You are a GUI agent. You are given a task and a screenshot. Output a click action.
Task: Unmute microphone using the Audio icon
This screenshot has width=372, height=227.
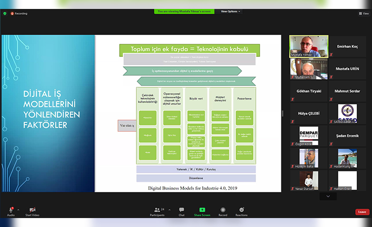(x=11, y=210)
